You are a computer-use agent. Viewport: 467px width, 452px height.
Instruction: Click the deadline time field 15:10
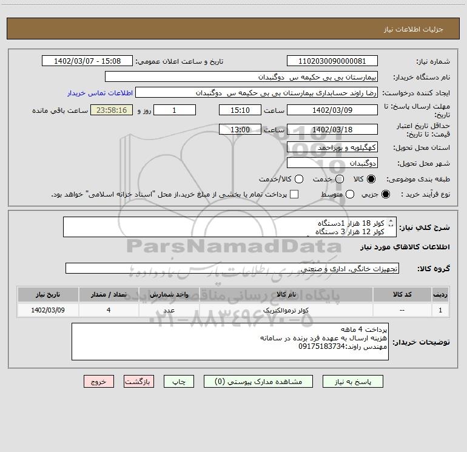[x=240, y=110]
